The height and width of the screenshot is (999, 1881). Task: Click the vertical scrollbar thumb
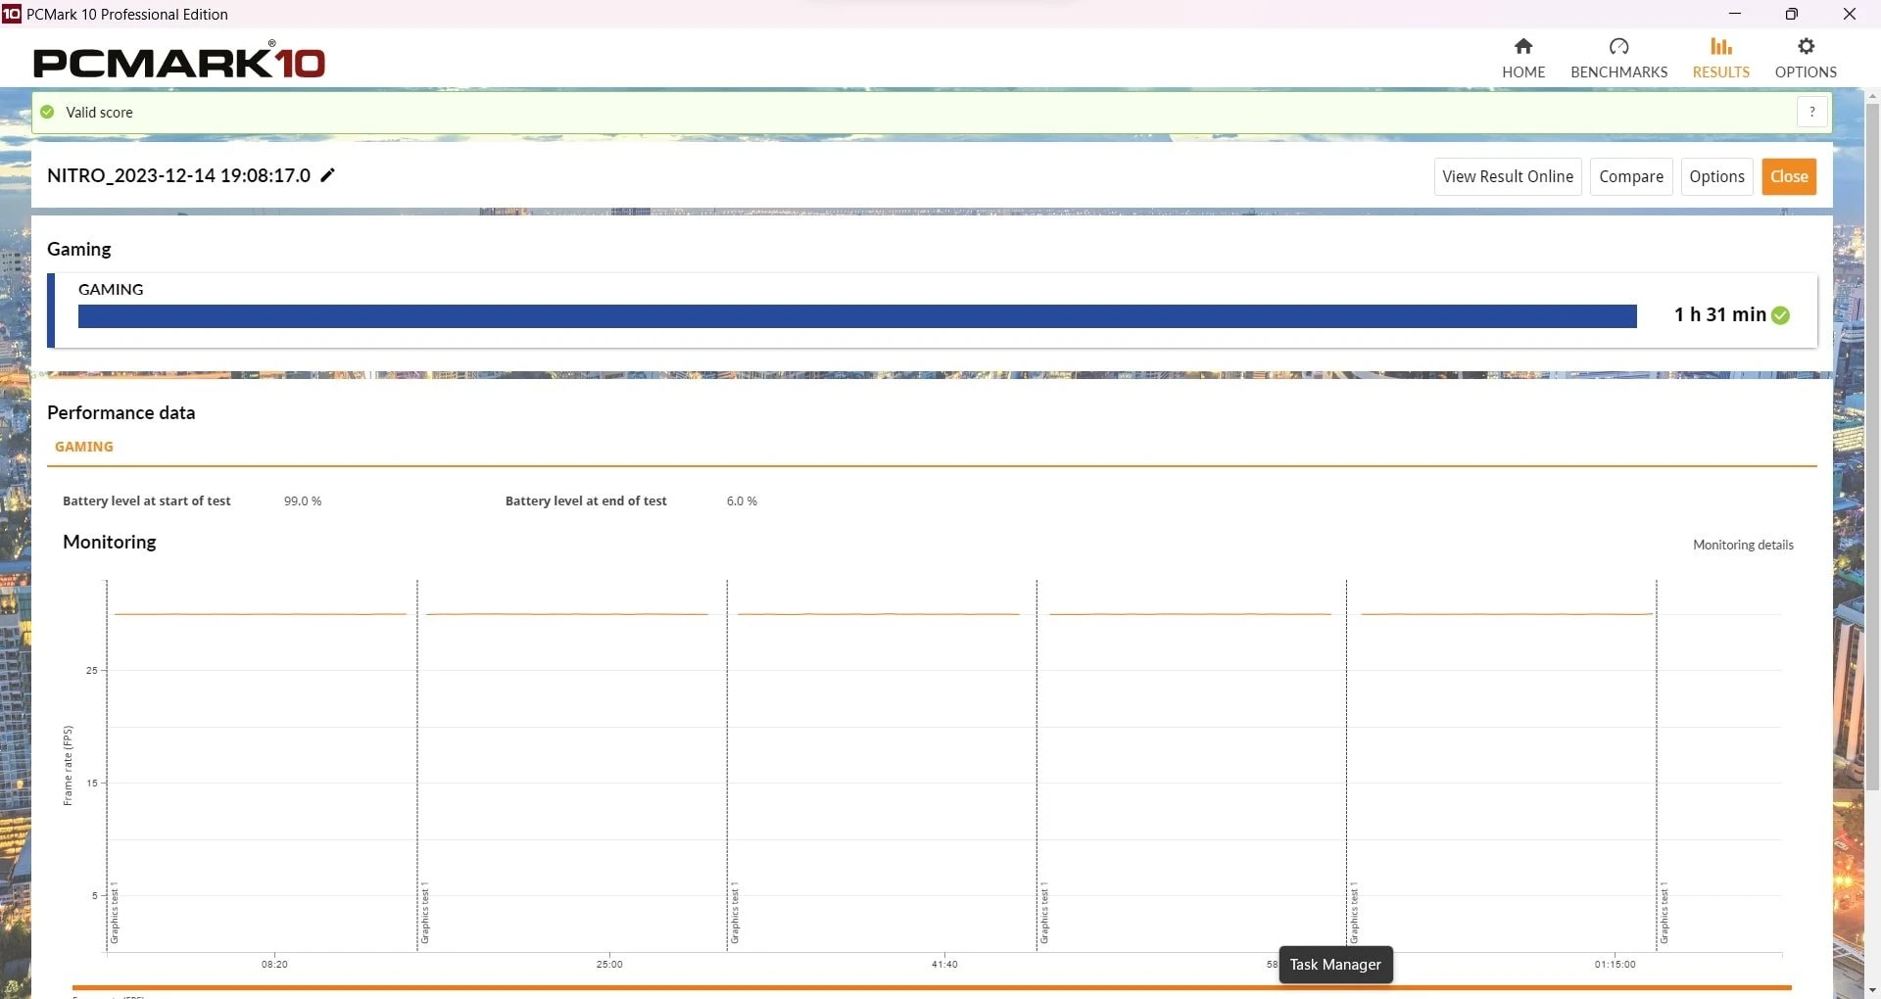click(x=1872, y=446)
